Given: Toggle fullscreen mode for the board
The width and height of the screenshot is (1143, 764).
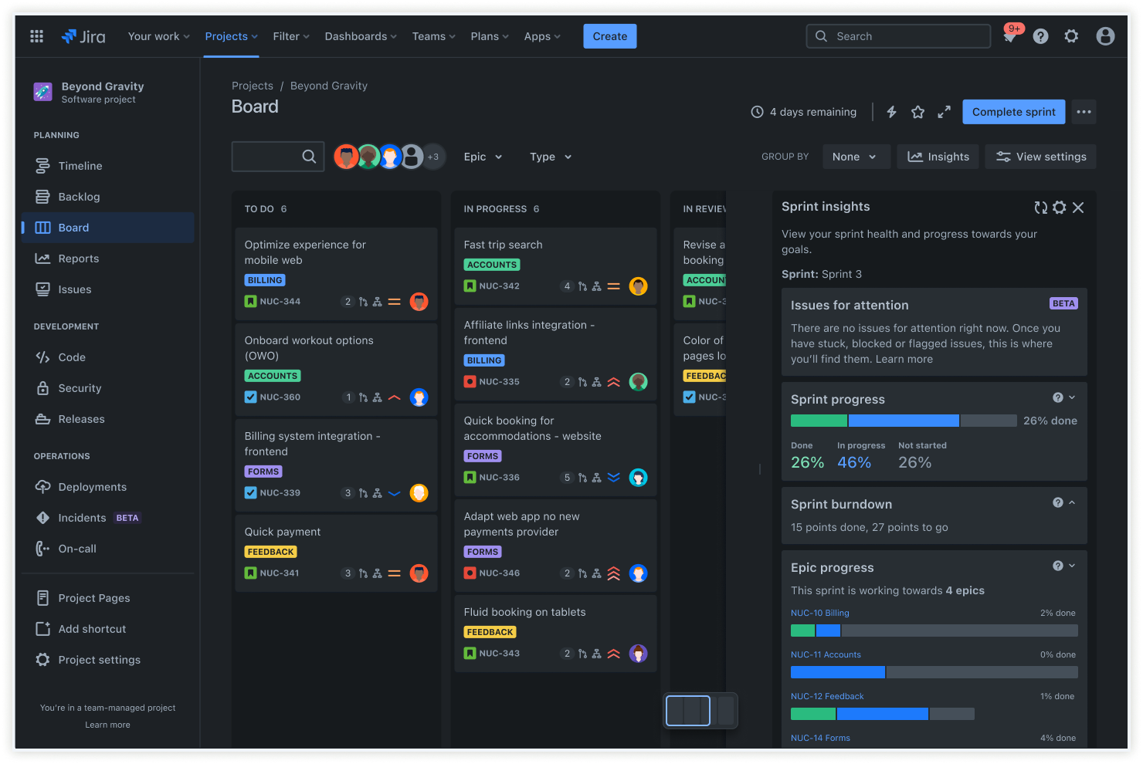Looking at the screenshot, I should coord(944,111).
